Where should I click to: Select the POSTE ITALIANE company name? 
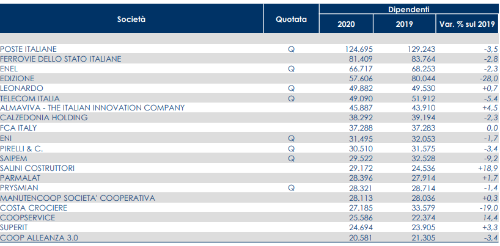(x=29, y=48)
